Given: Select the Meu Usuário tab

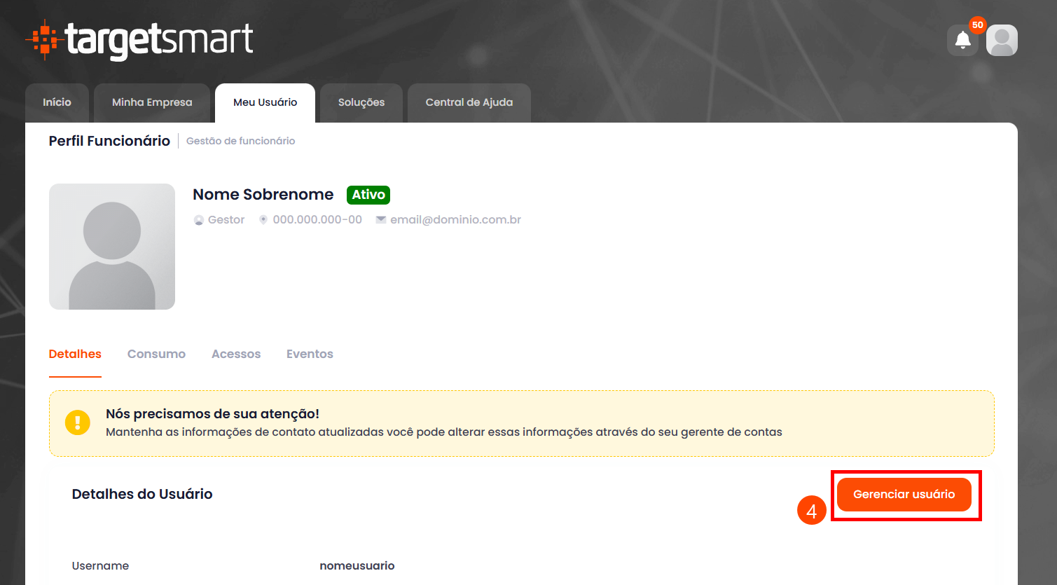Looking at the screenshot, I should (265, 102).
